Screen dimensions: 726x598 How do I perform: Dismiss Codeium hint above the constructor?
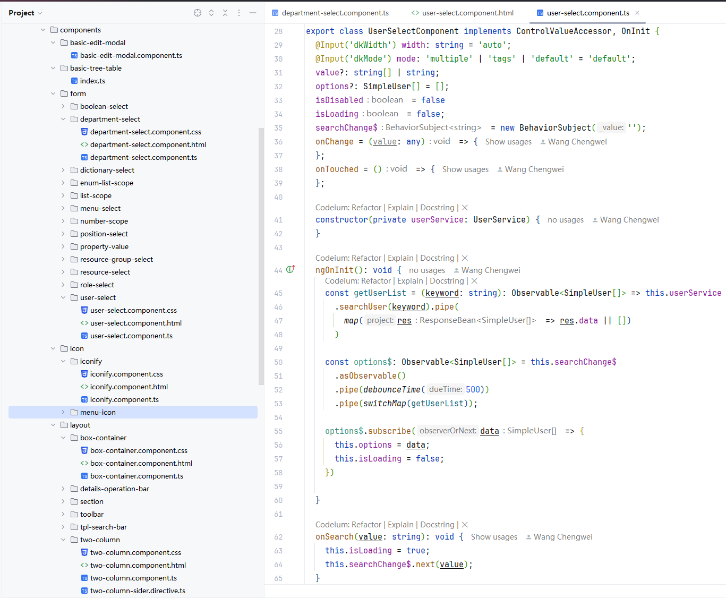point(465,208)
